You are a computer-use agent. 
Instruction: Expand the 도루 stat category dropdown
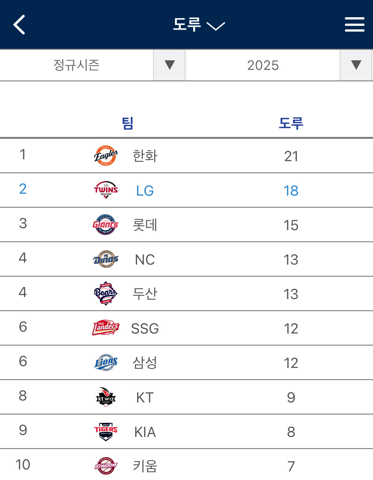point(199,25)
